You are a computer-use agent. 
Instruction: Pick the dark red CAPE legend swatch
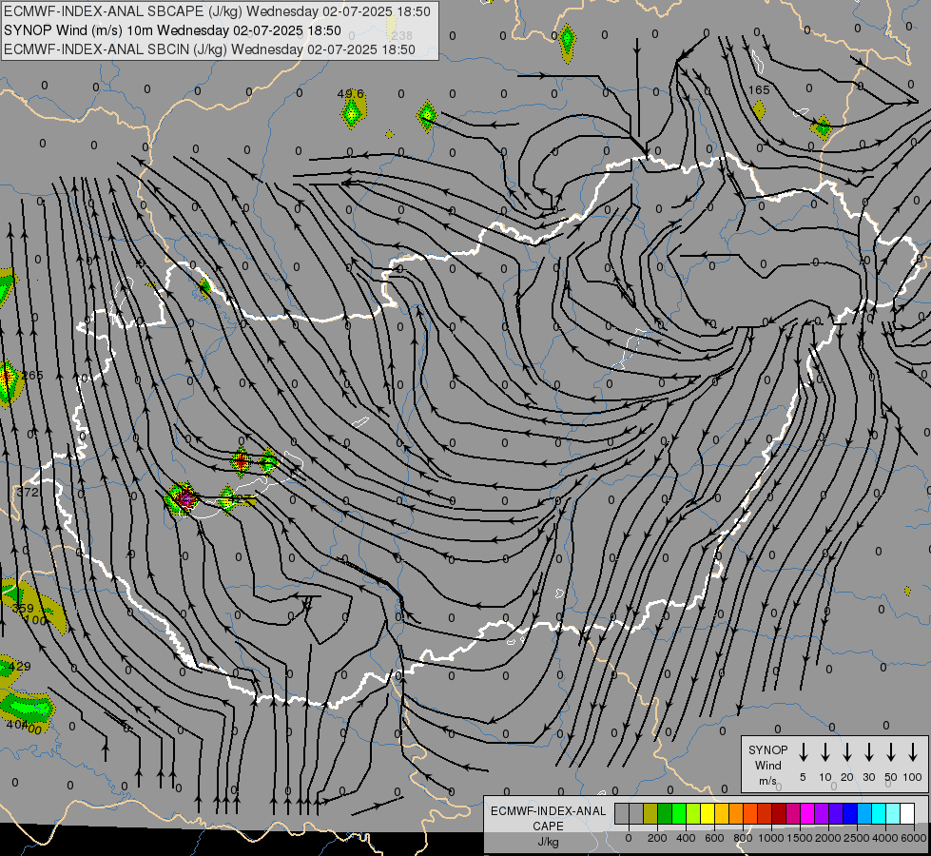coord(779,813)
